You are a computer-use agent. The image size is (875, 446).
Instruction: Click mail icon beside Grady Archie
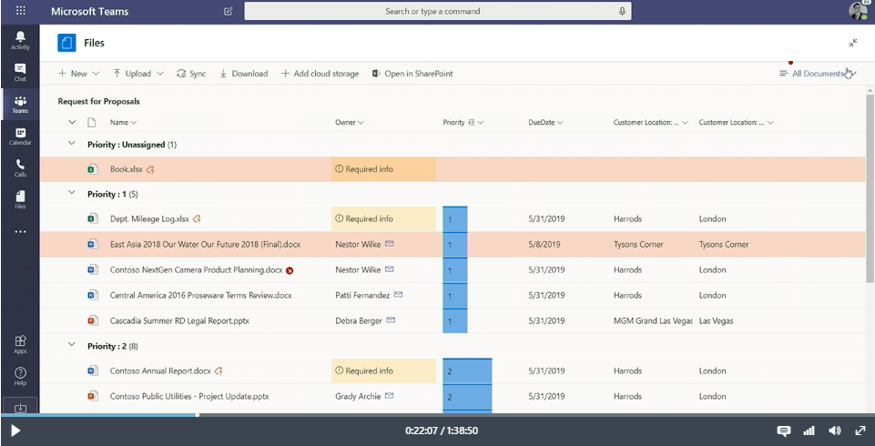click(390, 396)
